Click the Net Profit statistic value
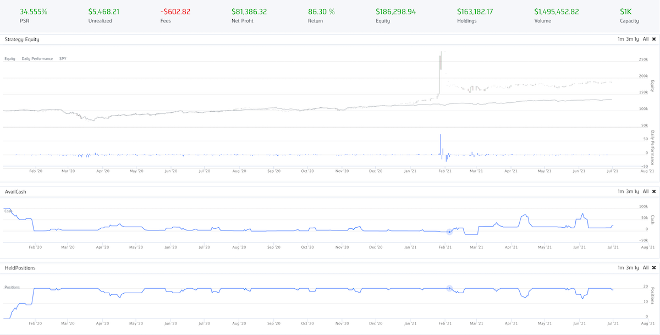 coord(249,11)
